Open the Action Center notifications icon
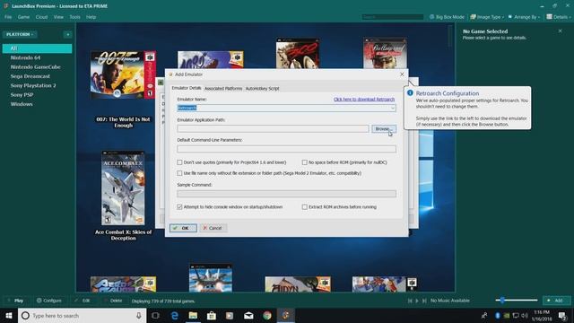 (562, 315)
